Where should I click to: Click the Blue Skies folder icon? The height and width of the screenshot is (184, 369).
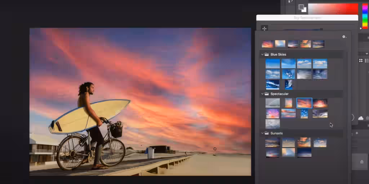click(267, 54)
